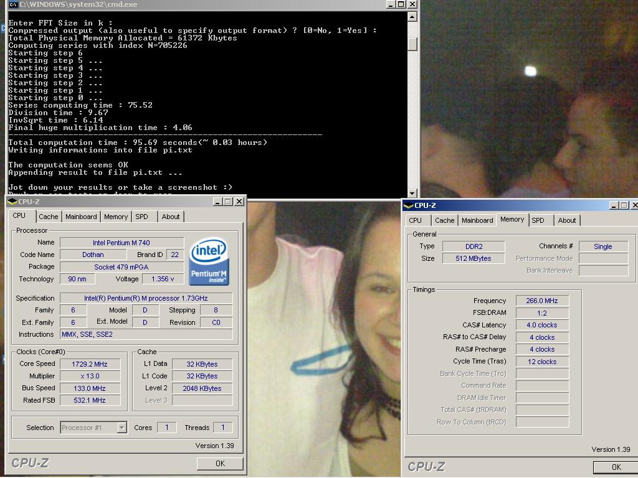The height and width of the screenshot is (478, 638).
Task: Click the Intel Pentium M logo
Action: tap(209, 261)
